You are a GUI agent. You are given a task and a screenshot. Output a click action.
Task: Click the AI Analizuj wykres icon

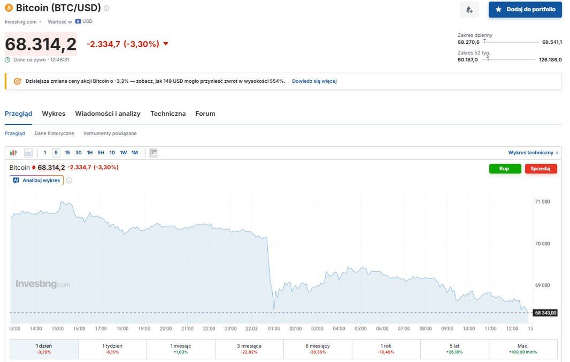click(16, 180)
